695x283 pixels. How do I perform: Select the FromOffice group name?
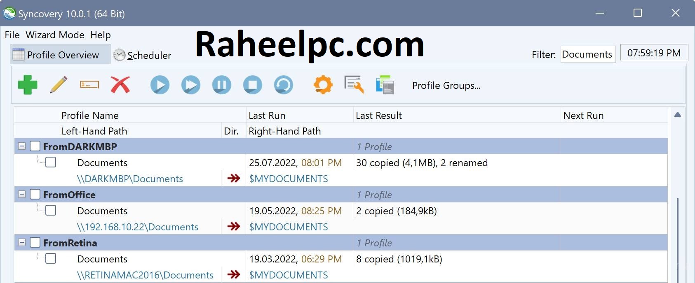pyautogui.click(x=69, y=195)
